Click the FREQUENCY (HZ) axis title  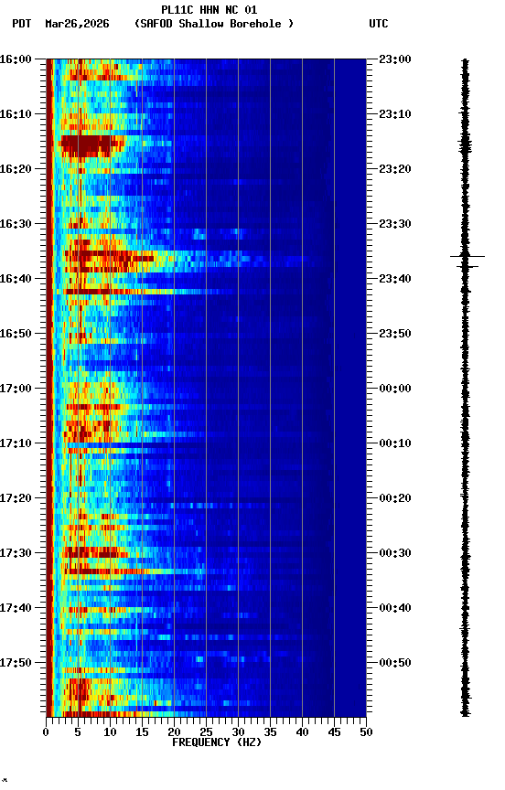click(217, 742)
